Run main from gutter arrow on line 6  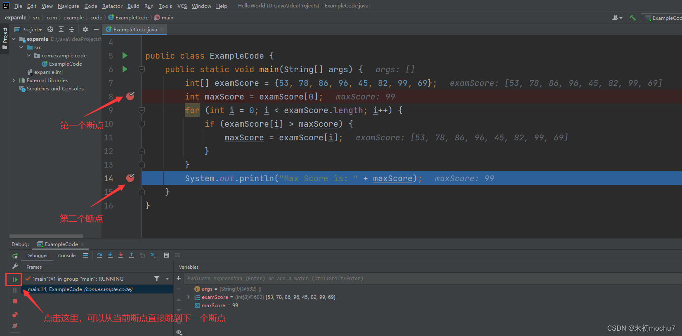125,69
